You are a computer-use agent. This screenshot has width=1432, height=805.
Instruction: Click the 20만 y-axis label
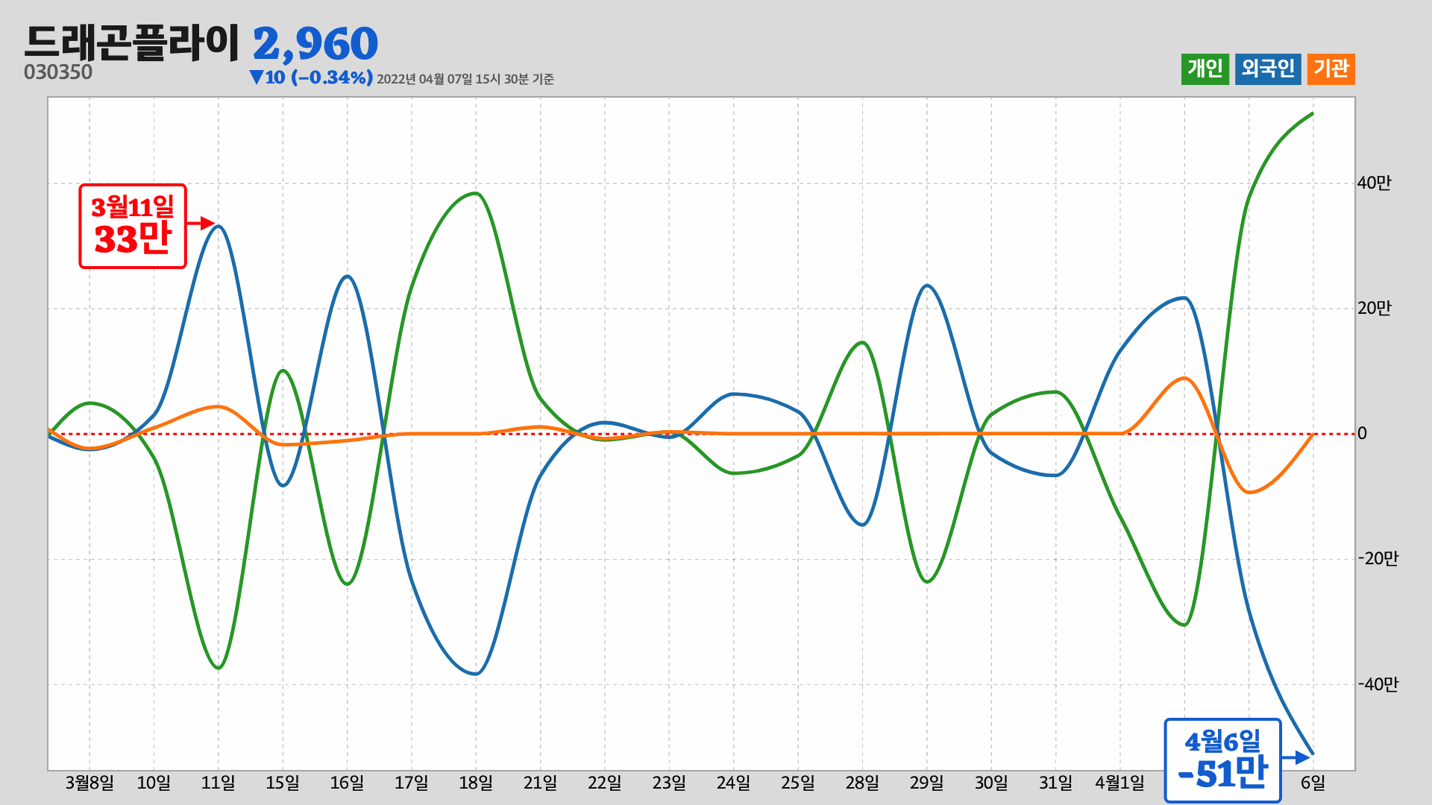1375,309
